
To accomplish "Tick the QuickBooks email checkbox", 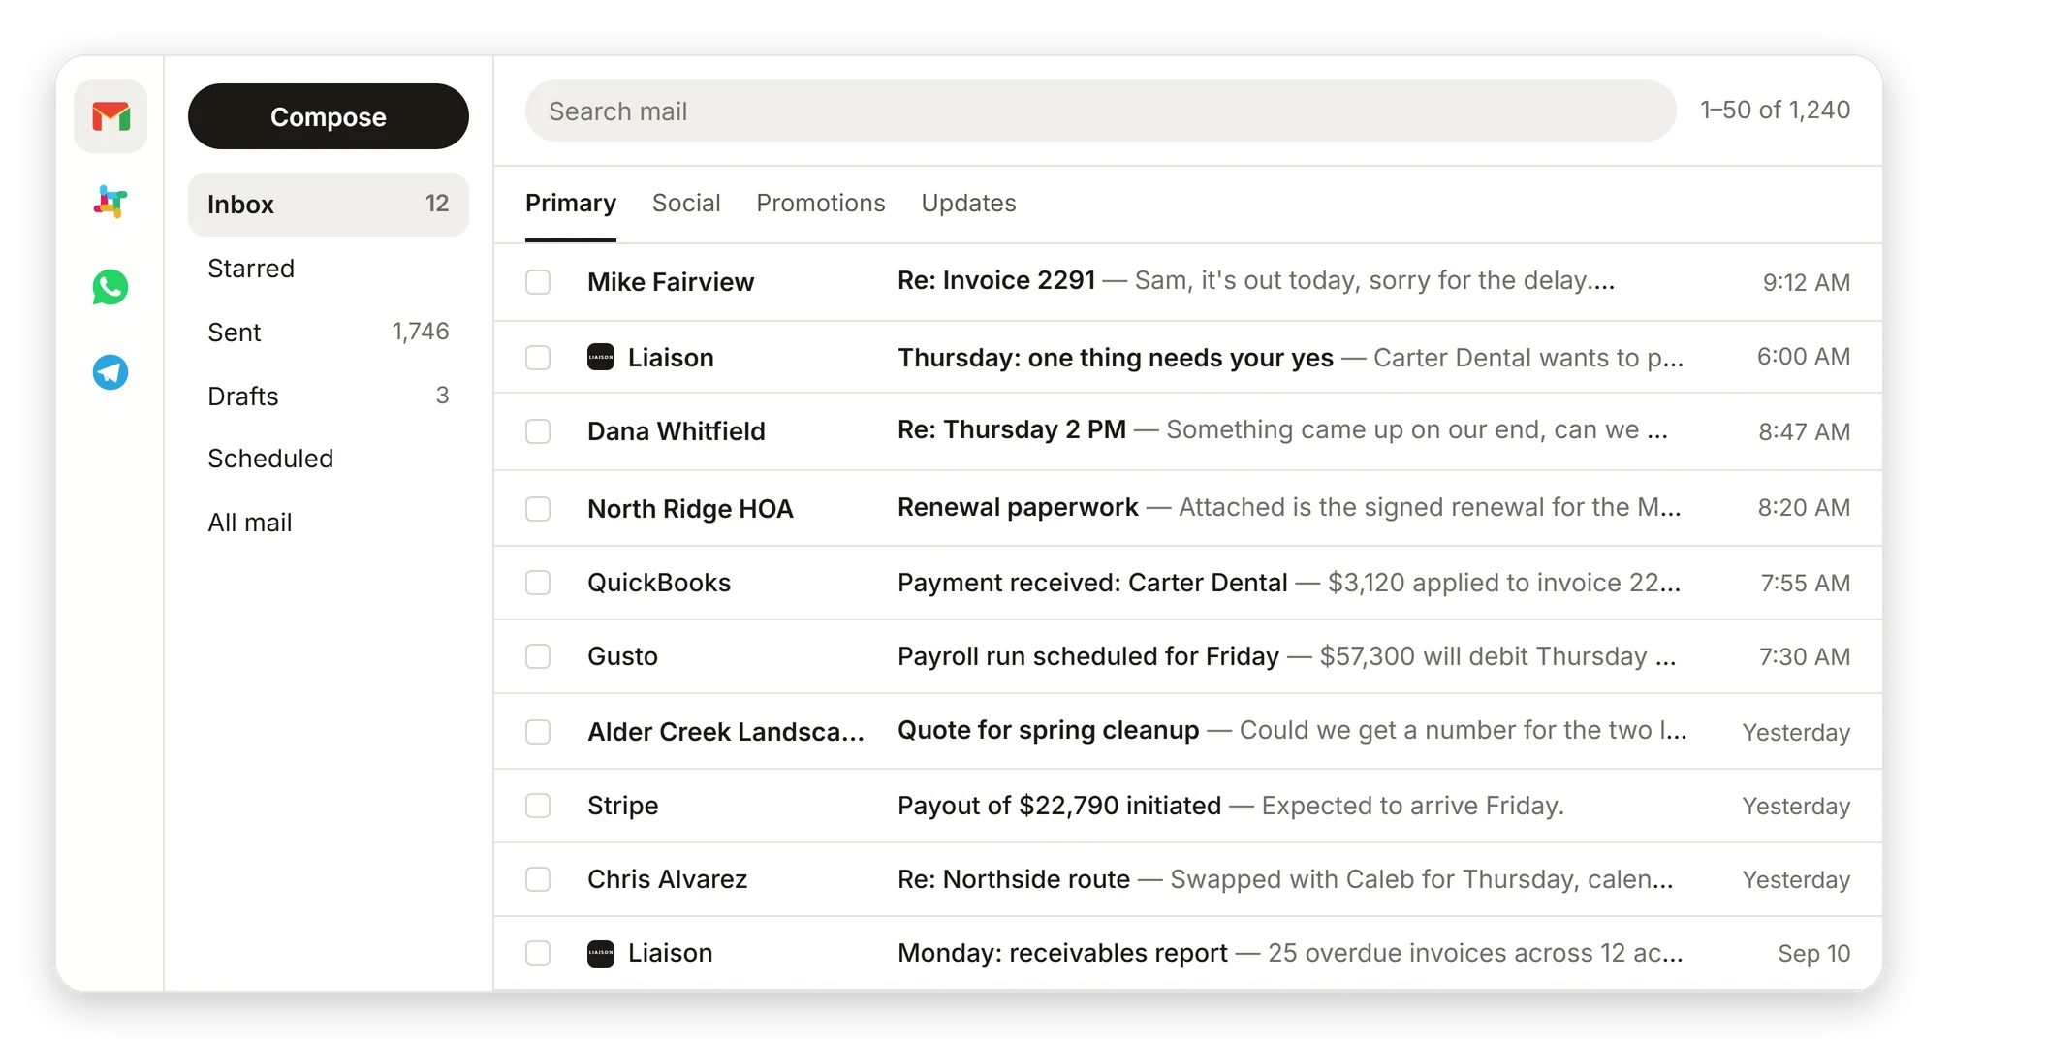I will (538, 583).
